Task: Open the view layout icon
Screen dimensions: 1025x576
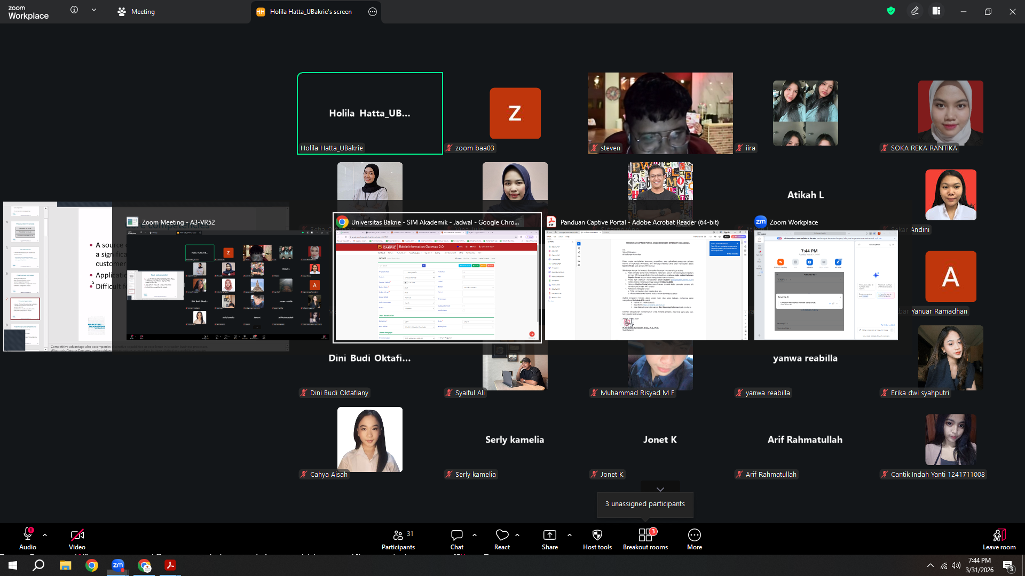Action: click(936, 11)
